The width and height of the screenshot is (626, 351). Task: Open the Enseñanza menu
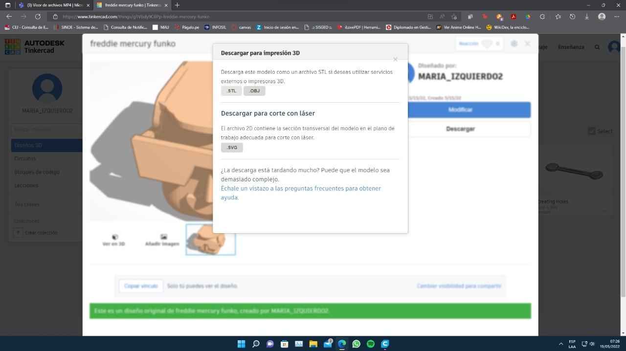click(x=571, y=47)
